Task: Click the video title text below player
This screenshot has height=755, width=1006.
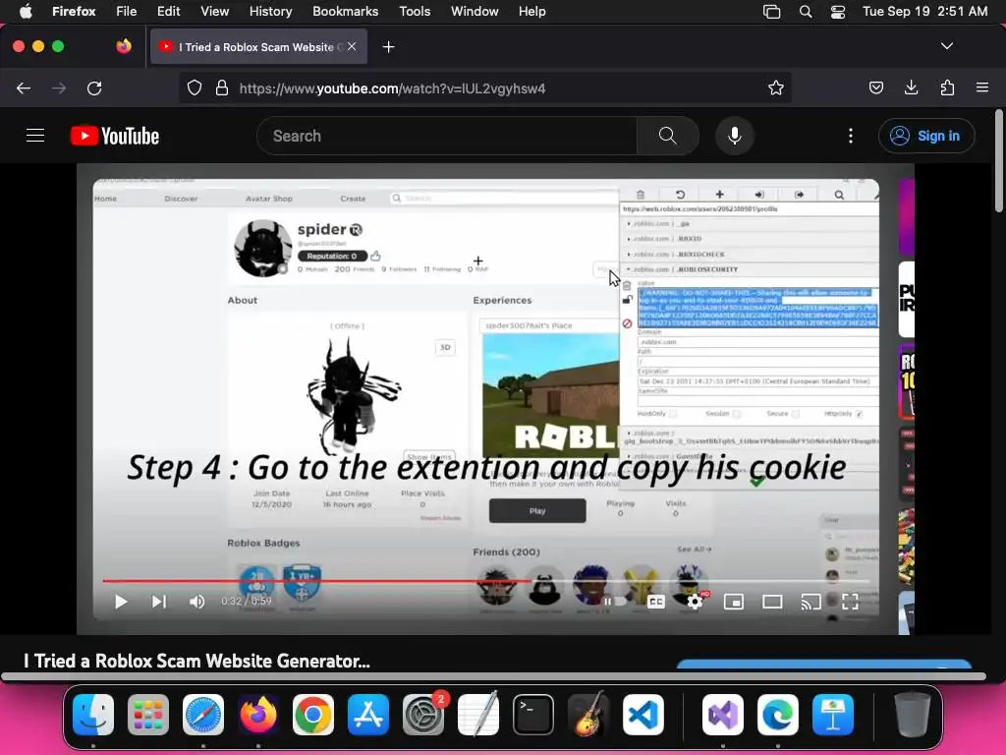Action: click(196, 661)
